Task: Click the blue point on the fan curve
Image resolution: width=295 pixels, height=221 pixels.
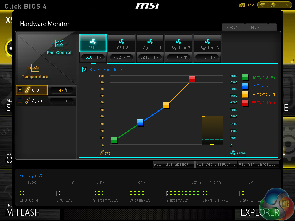Action: coord(140,123)
